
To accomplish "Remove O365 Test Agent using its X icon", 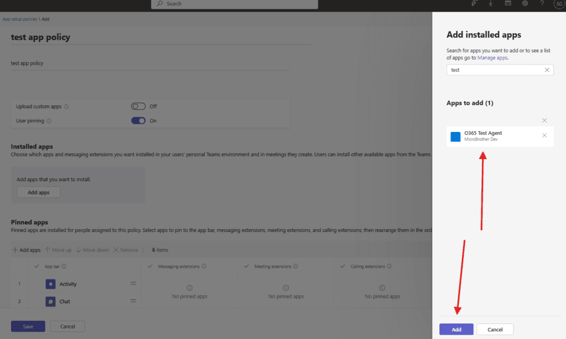I will (x=544, y=136).
